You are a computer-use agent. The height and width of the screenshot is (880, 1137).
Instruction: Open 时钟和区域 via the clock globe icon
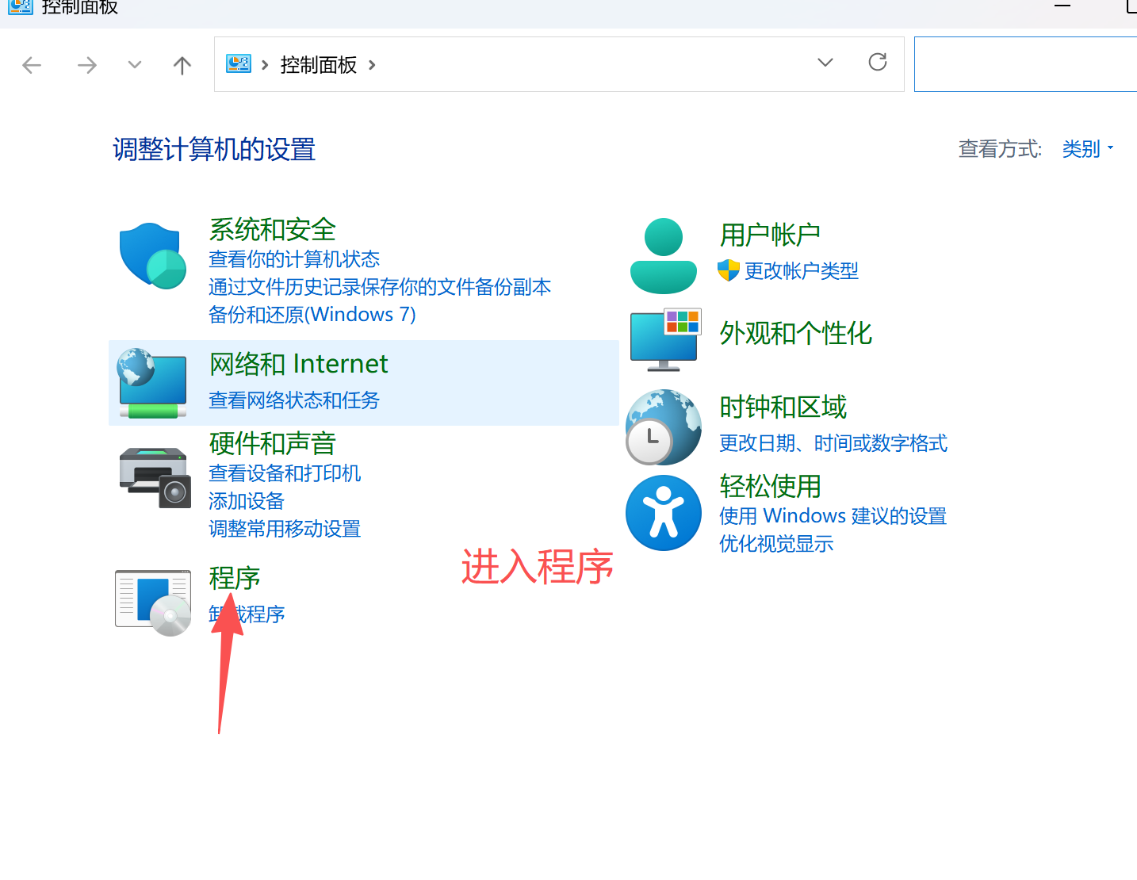coord(663,426)
